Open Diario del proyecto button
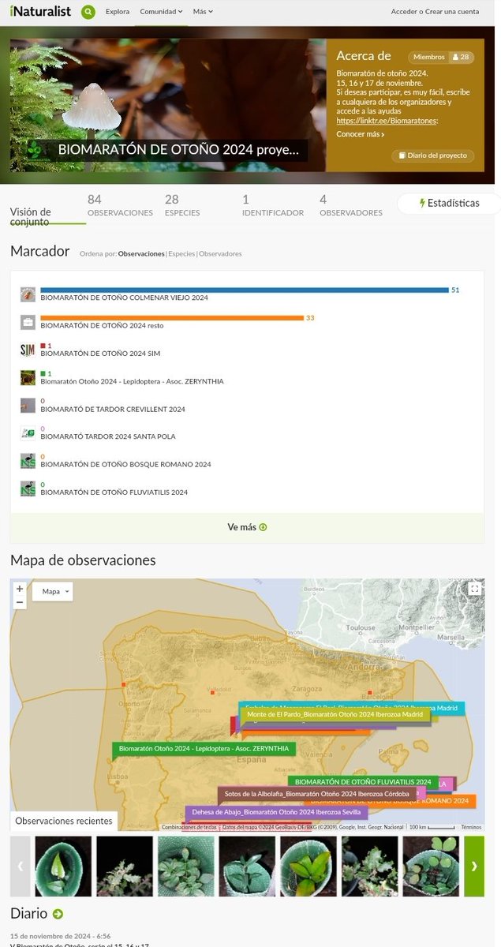Screen dimensions: 501x947 433,155
